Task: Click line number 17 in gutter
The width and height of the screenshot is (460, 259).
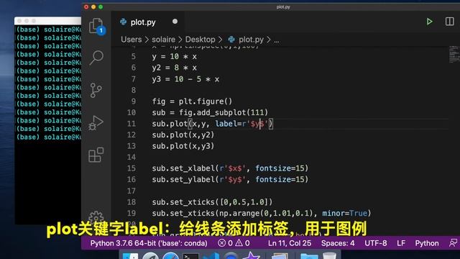Action: point(132,191)
